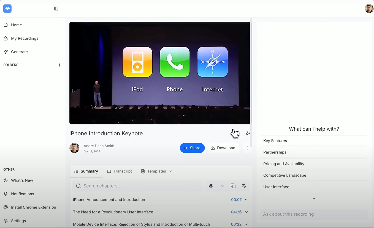Add a new folder with plus icon

(x=59, y=65)
